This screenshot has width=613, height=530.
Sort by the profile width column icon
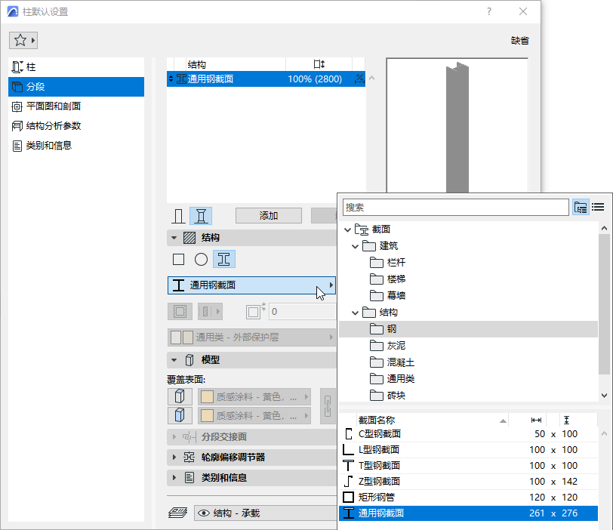tap(536, 421)
